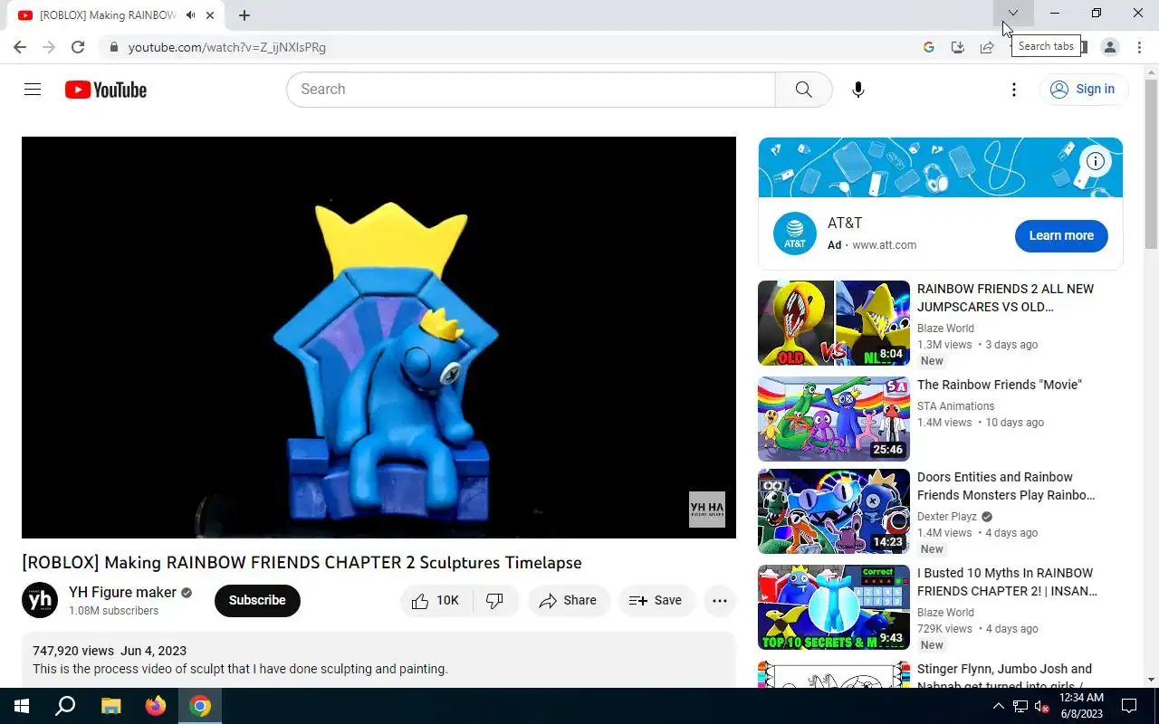Open File Explorer from taskbar
The height and width of the screenshot is (724, 1159).
110,706
